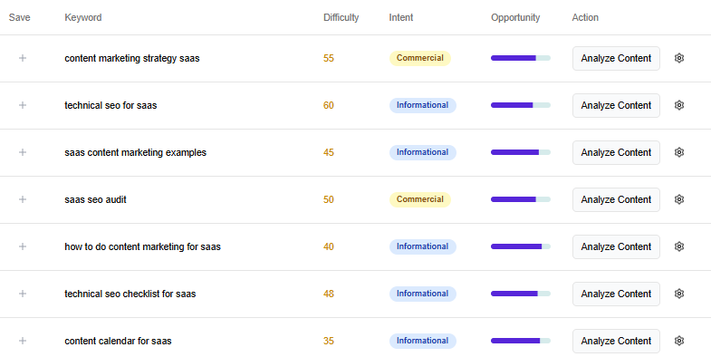Click Analyze Content for 'technical seo checklist for saas'
Viewport: 711px width, 357px height.
coord(616,294)
